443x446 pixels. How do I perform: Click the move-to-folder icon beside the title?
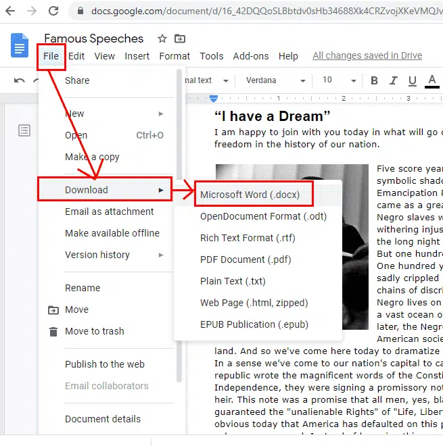[179, 39]
